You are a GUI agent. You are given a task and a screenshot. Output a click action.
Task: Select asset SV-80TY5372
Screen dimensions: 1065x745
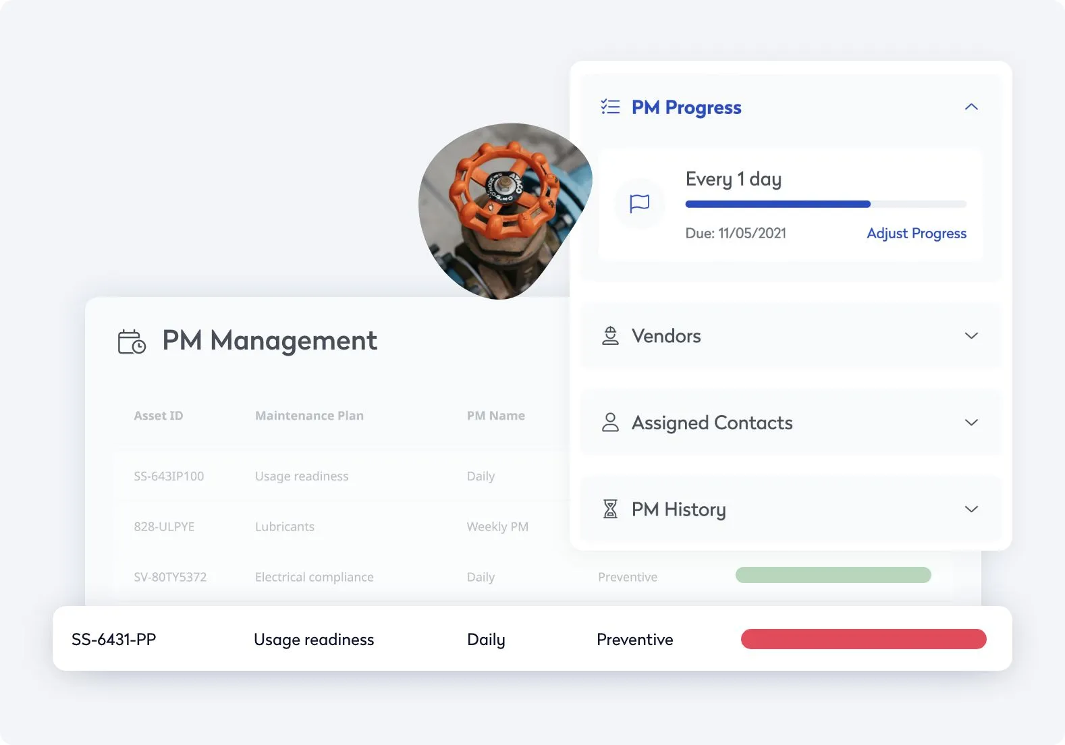point(170,578)
